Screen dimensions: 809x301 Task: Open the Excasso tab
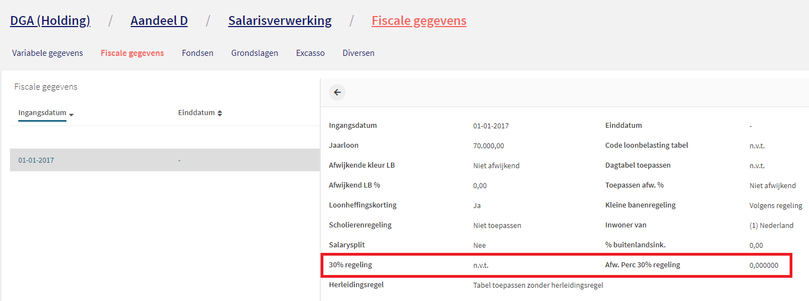(x=310, y=53)
